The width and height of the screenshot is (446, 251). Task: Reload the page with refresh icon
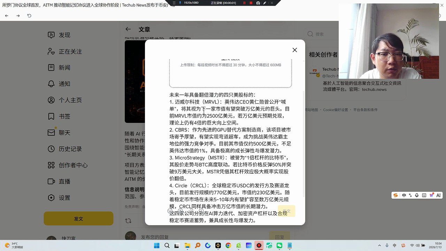(29, 16)
